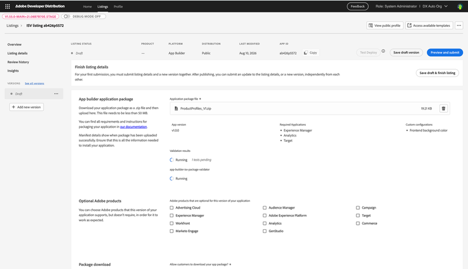This screenshot has height=269, width=468.
Task: Open Insights in the sidebar
Action: (x=13, y=70)
